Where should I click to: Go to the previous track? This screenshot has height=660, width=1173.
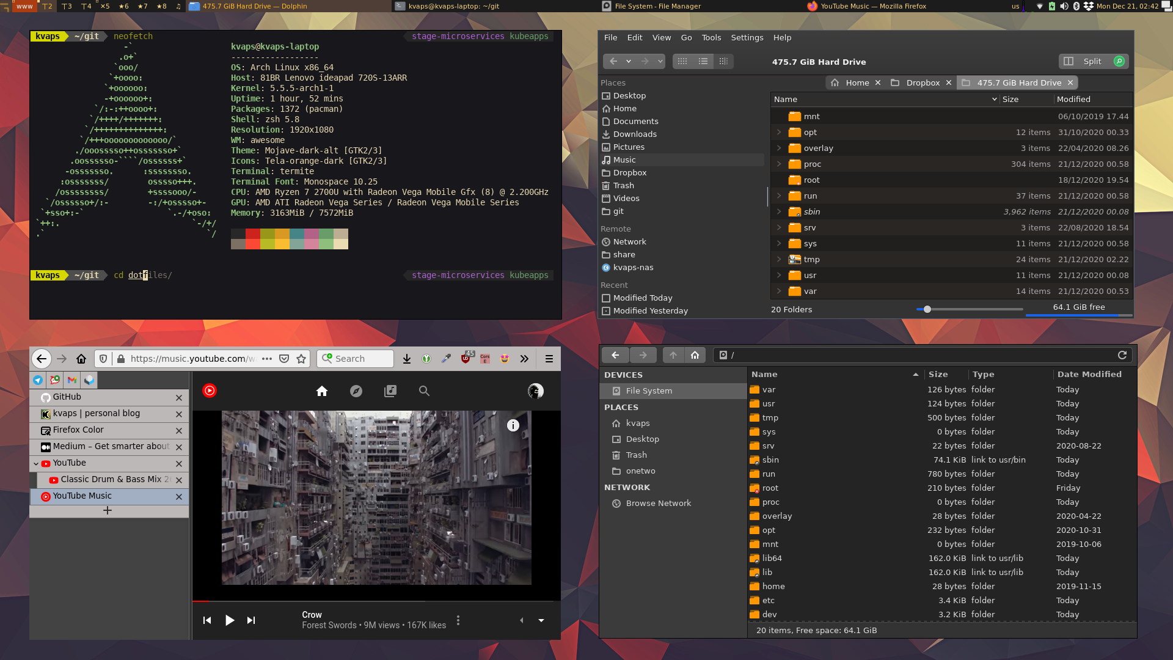tap(207, 620)
